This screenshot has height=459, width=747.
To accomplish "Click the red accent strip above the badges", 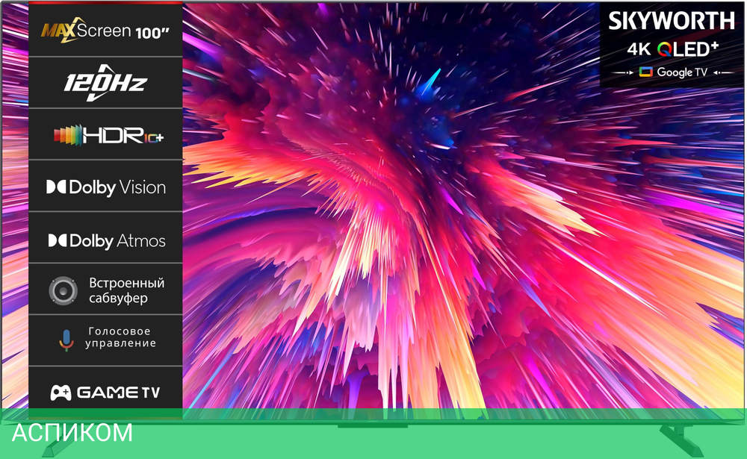I will (105, 2).
